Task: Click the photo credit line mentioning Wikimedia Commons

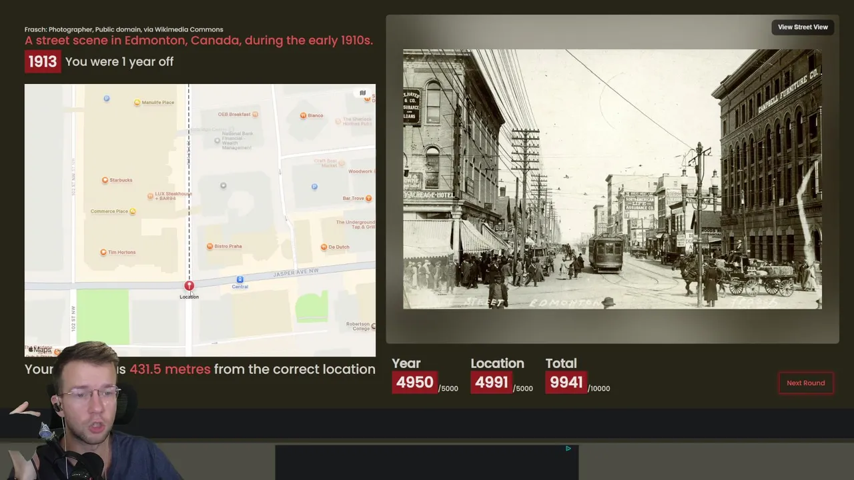Action: pos(124,29)
